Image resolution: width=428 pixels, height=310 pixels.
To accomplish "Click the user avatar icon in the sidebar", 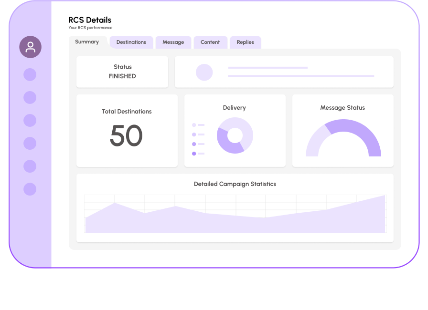I will point(30,47).
